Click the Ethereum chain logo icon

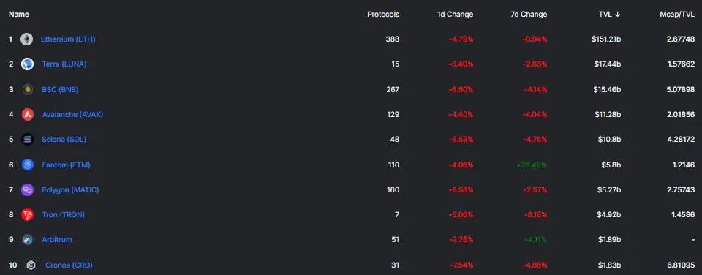tap(27, 39)
